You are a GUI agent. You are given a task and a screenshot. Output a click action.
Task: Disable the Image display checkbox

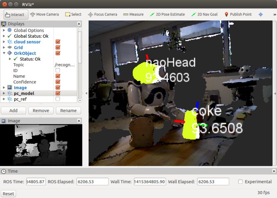(x=58, y=87)
